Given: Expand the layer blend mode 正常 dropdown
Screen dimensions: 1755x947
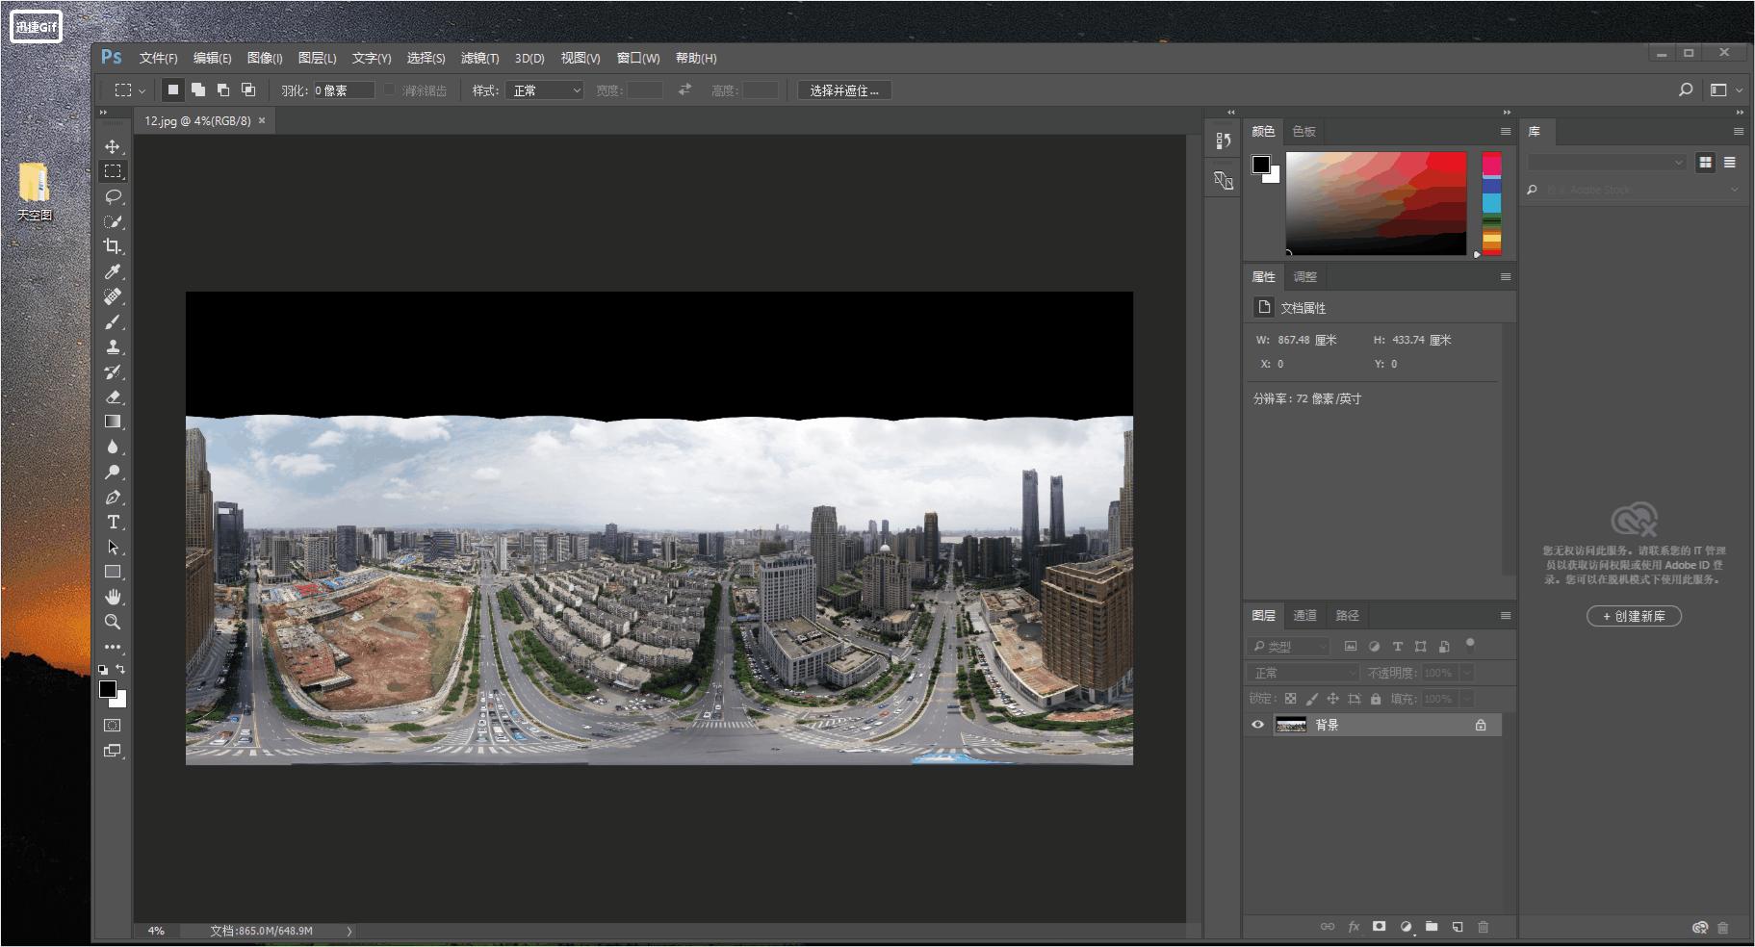Looking at the screenshot, I should point(1302,673).
